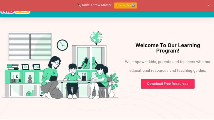214x120 pixels.
Task: Click the Welcome To Our Learning Program heading
Action: [x=167, y=48]
